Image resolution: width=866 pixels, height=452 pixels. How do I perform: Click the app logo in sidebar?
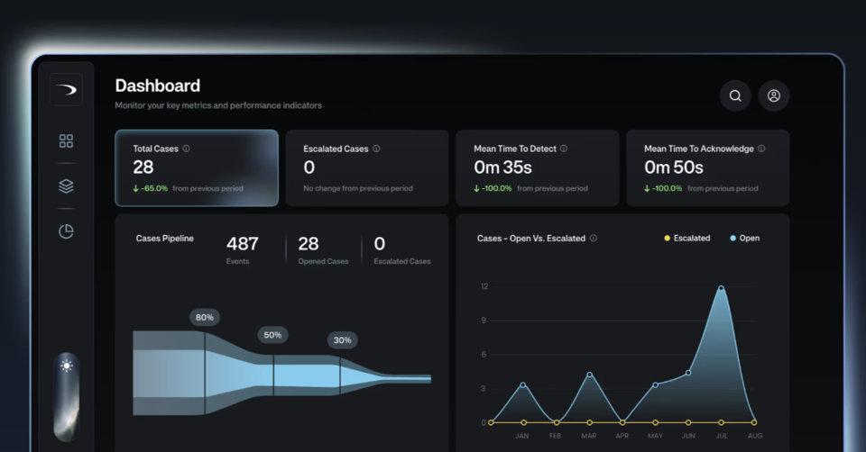[66, 89]
